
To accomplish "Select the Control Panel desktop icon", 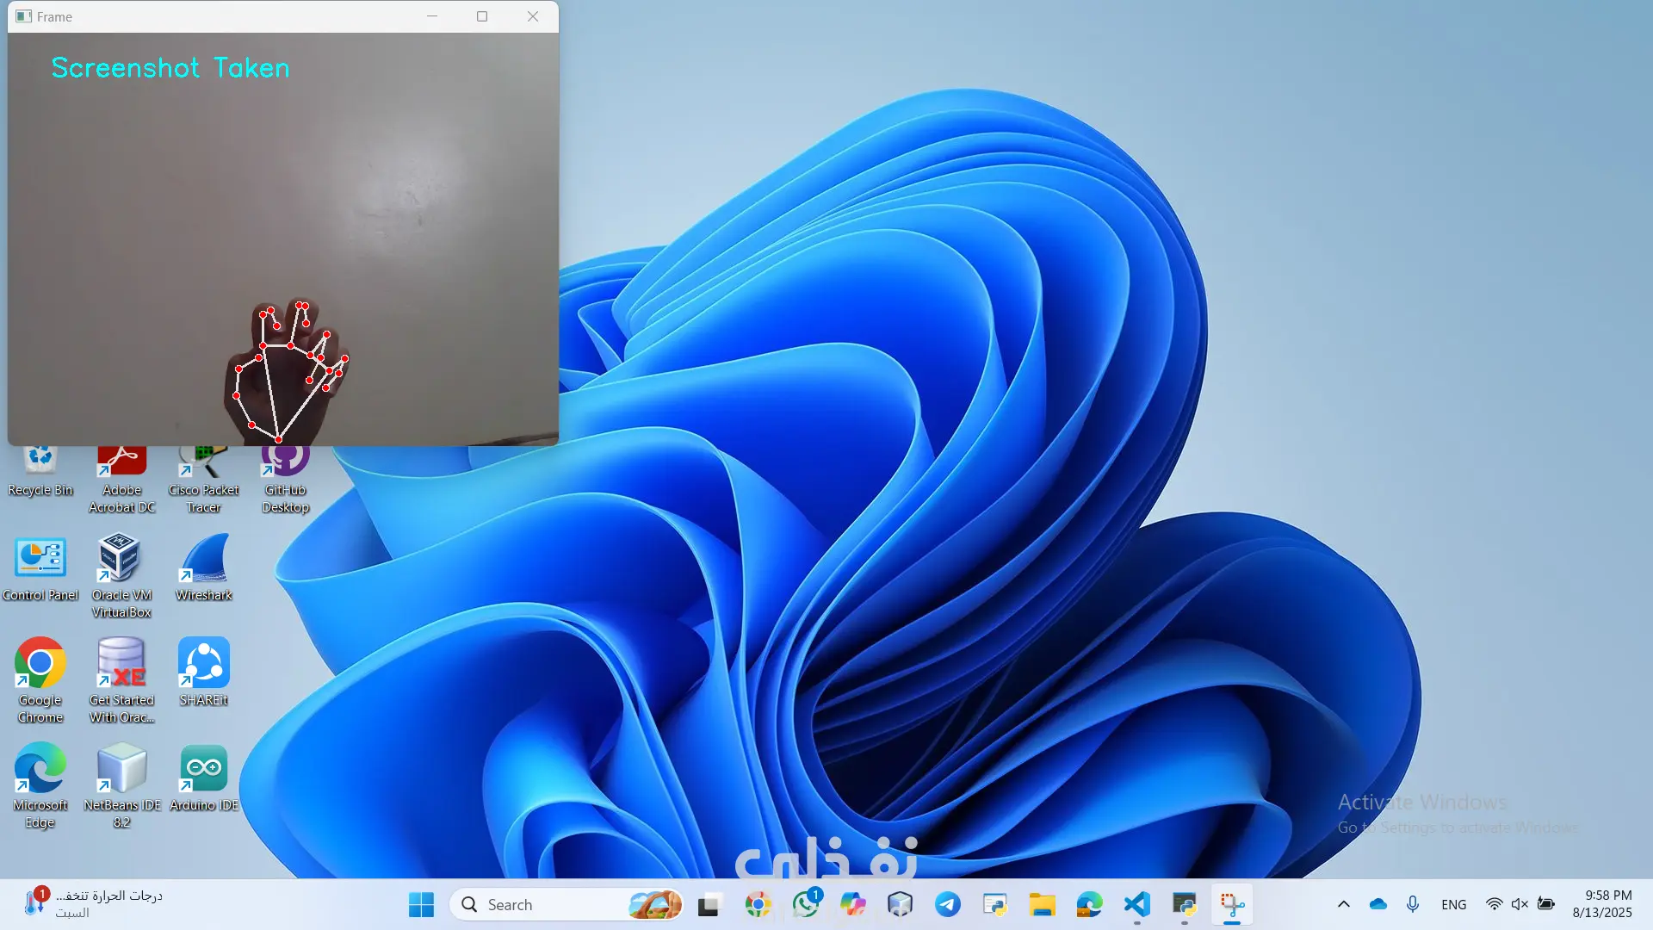I will coord(40,568).
